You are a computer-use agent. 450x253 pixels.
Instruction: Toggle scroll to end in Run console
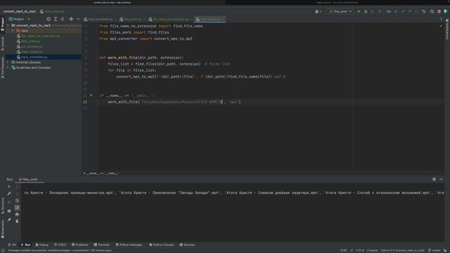pyautogui.click(x=17, y=207)
